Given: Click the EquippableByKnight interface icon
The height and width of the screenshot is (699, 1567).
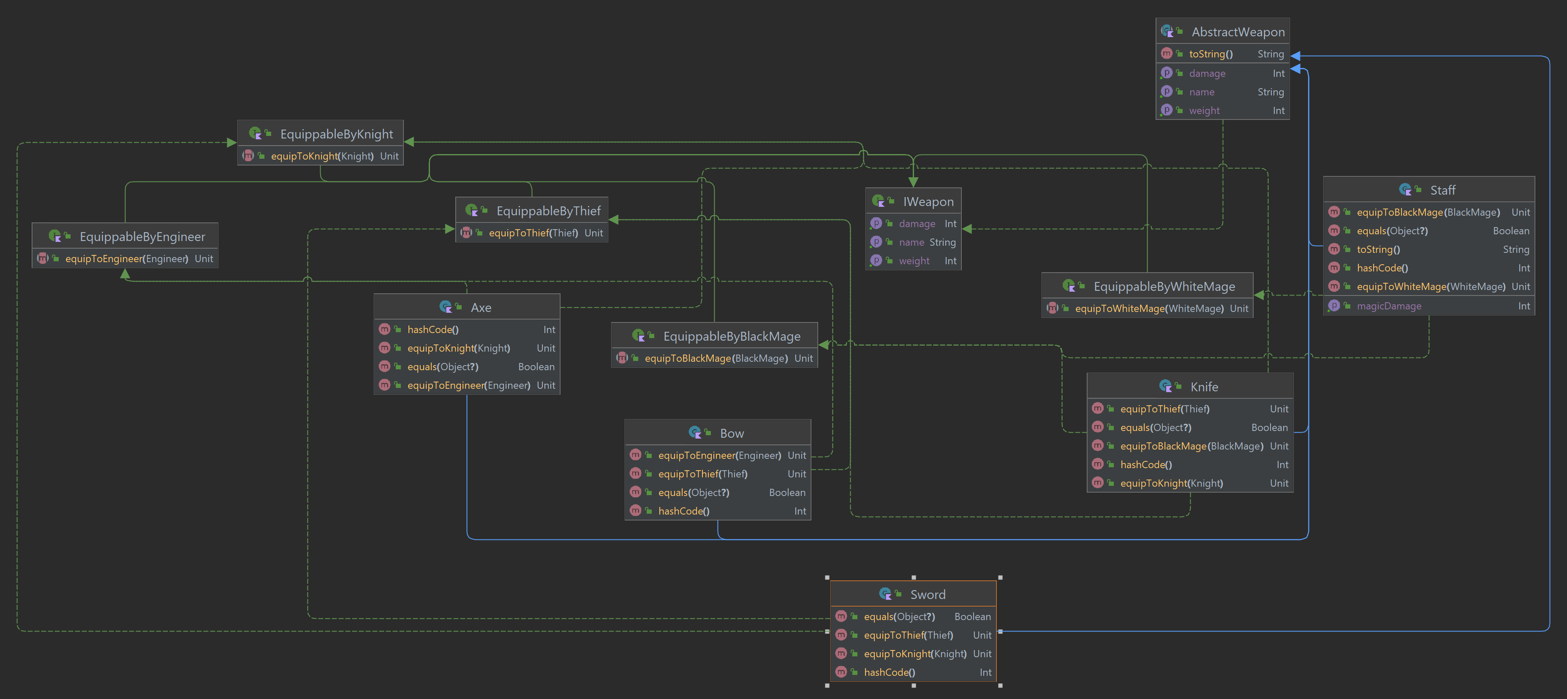Looking at the screenshot, I should coord(256,134).
